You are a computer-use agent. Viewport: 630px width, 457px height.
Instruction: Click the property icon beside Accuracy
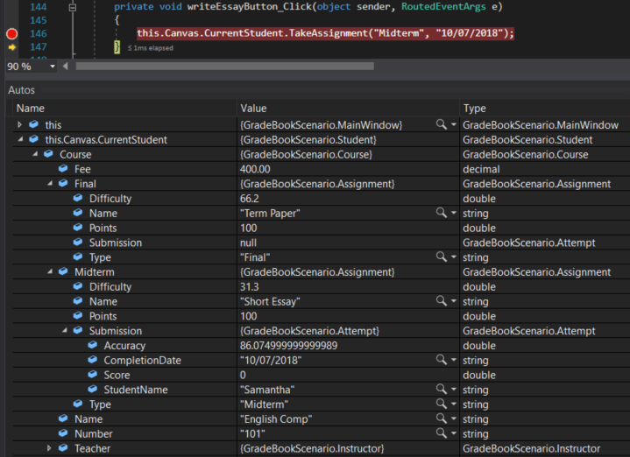coord(92,345)
